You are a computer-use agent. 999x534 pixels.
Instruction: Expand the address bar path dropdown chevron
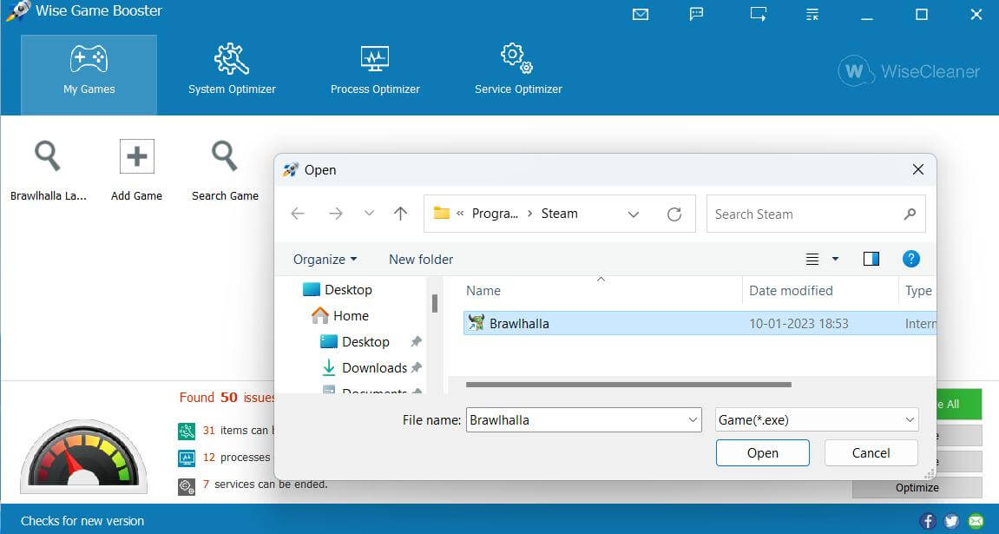click(x=634, y=214)
